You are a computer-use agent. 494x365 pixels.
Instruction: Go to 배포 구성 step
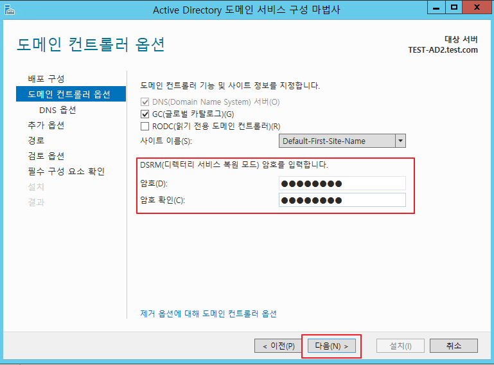click(46, 79)
